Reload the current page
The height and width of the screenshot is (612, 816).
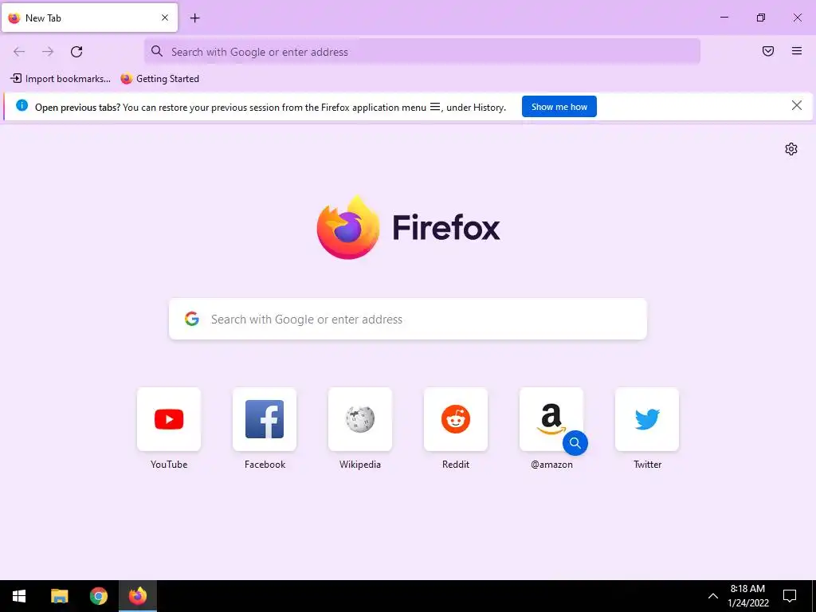[76, 52]
